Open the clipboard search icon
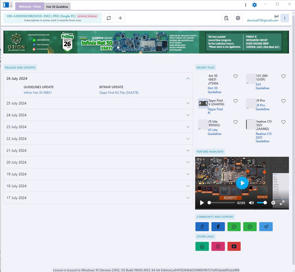Image resolution: width=295 pixels, height=272 pixels. [226, 18]
